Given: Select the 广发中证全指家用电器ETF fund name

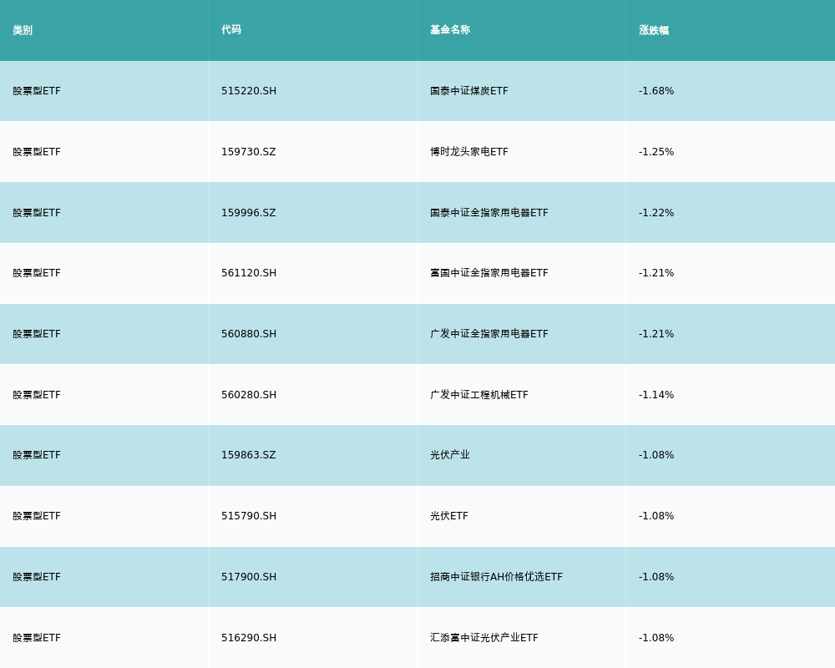Looking at the screenshot, I should point(487,334).
